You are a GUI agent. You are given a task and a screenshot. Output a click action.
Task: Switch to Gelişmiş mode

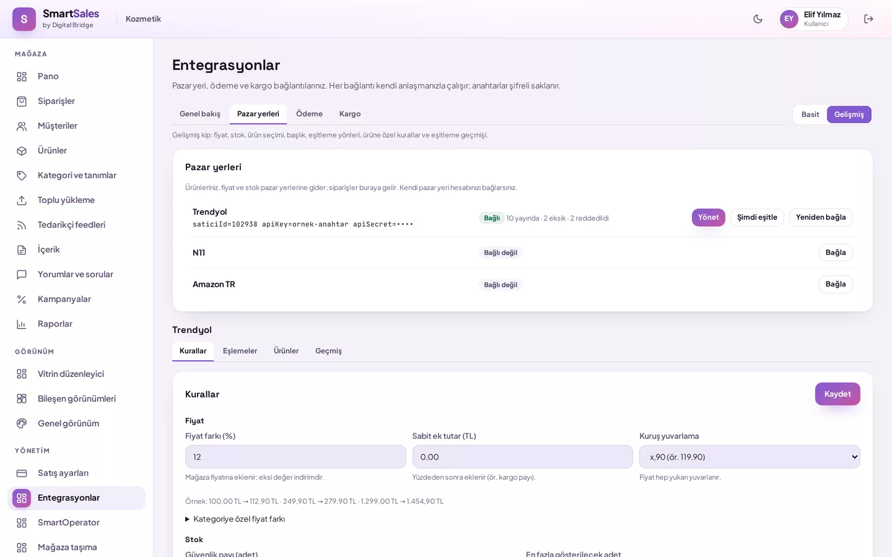(x=849, y=114)
